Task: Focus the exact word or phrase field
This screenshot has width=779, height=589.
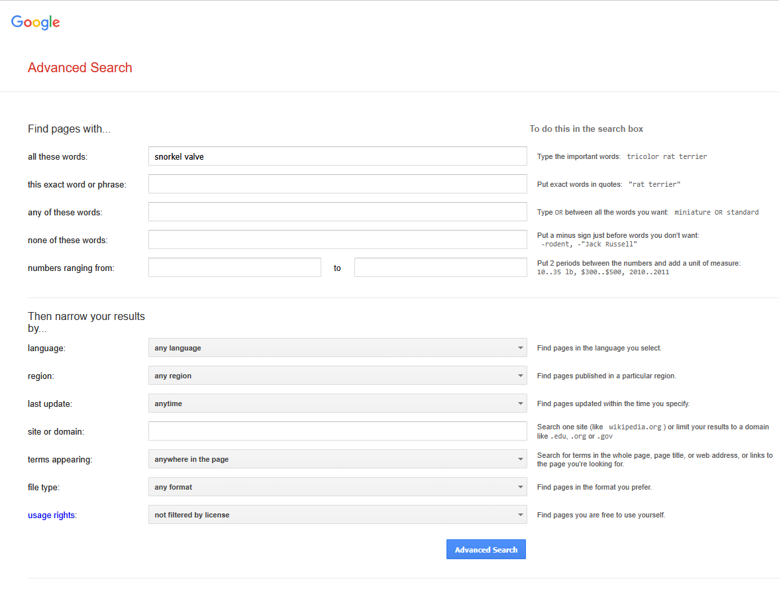Action: pyautogui.click(x=337, y=184)
